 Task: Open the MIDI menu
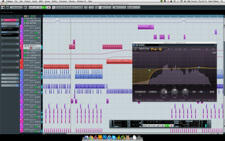[41, 1]
